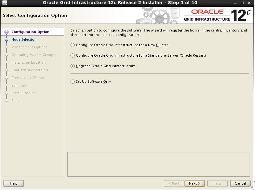Select Upgrade Oracle Grid Infrastructure radio button
This screenshot has width=255, height=190.
(72, 66)
